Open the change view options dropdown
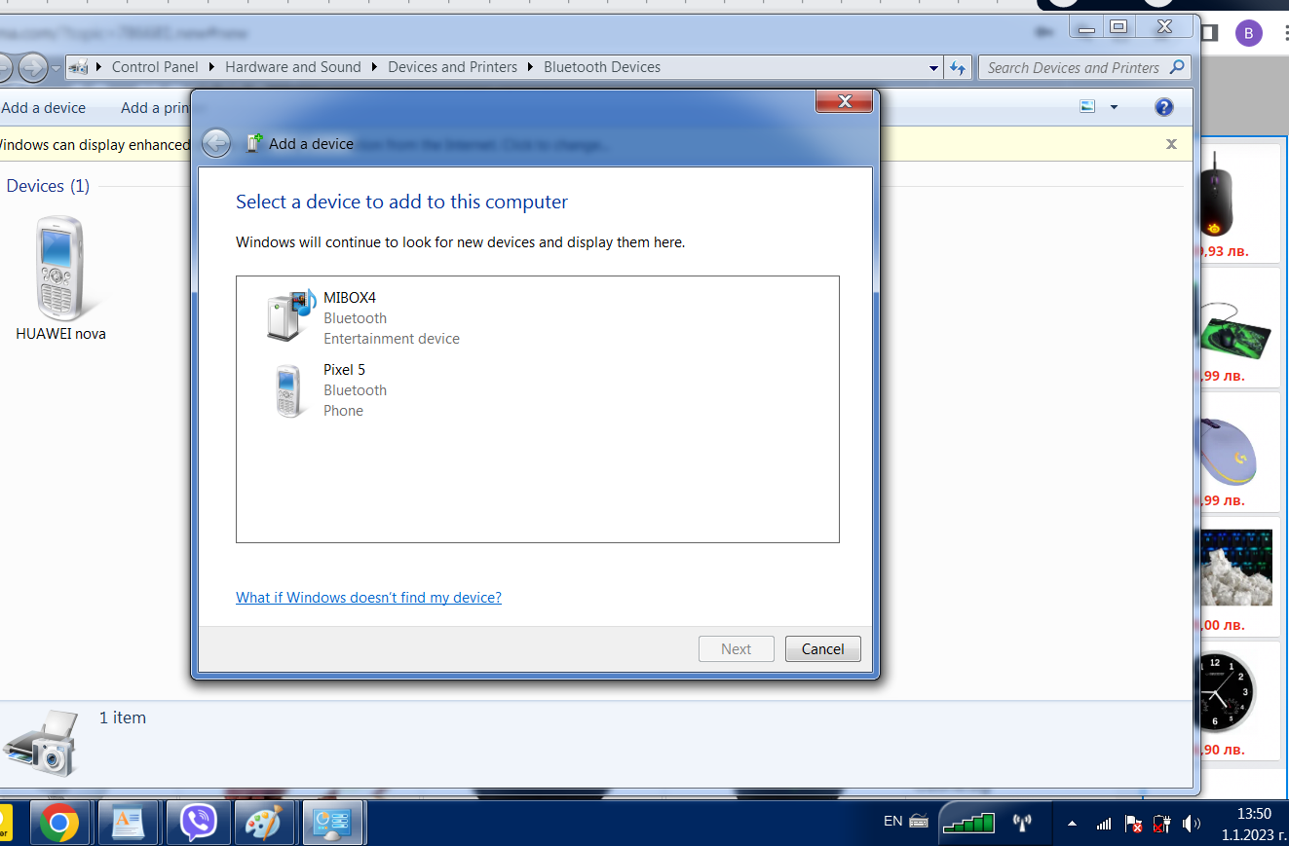Image resolution: width=1289 pixels, height=846 pixels. 1114,107
